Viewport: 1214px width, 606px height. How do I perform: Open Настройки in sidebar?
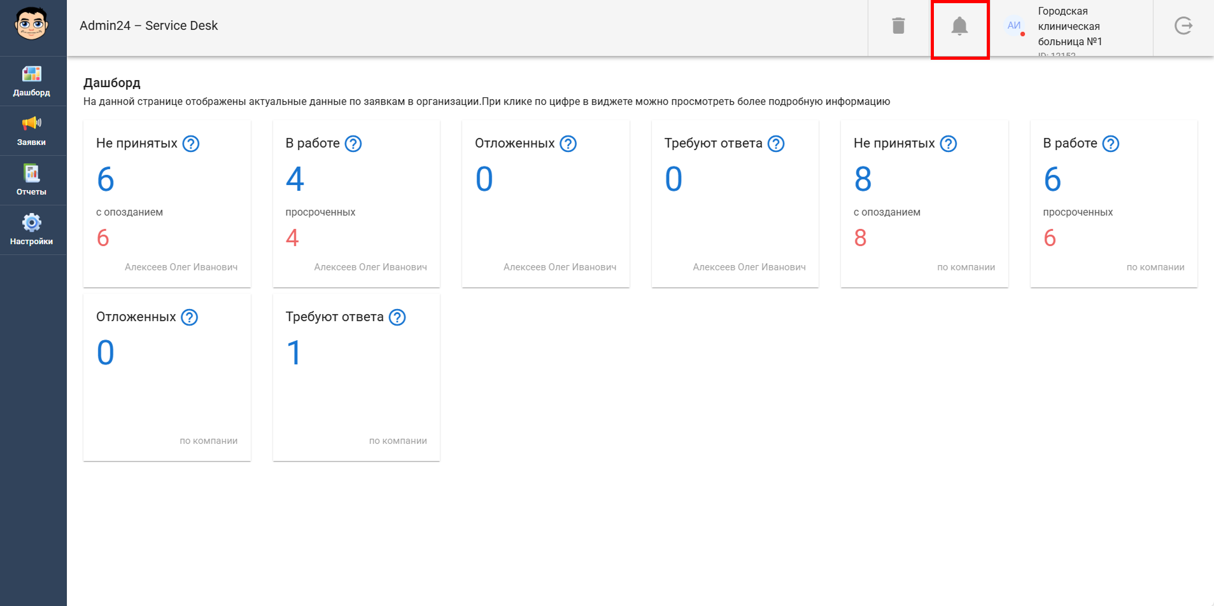32,230
